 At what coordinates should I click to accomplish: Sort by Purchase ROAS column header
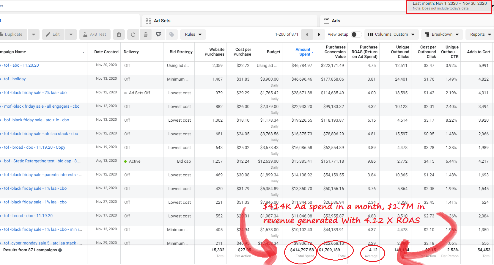(x=364, y=52)
